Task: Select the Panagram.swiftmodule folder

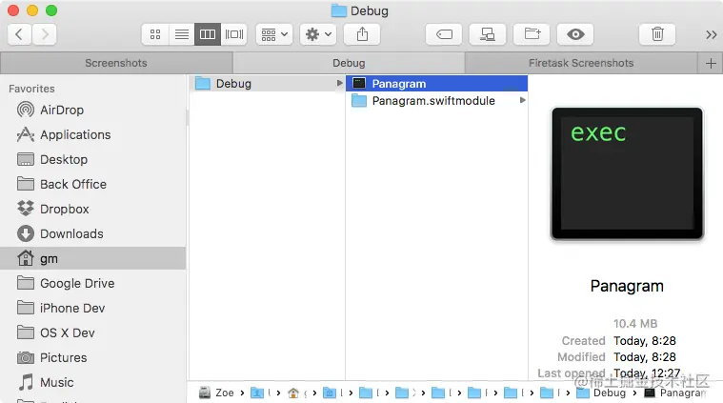Action: coord(436,101)
